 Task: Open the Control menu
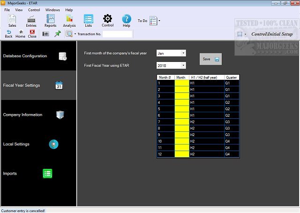(34, 10)
